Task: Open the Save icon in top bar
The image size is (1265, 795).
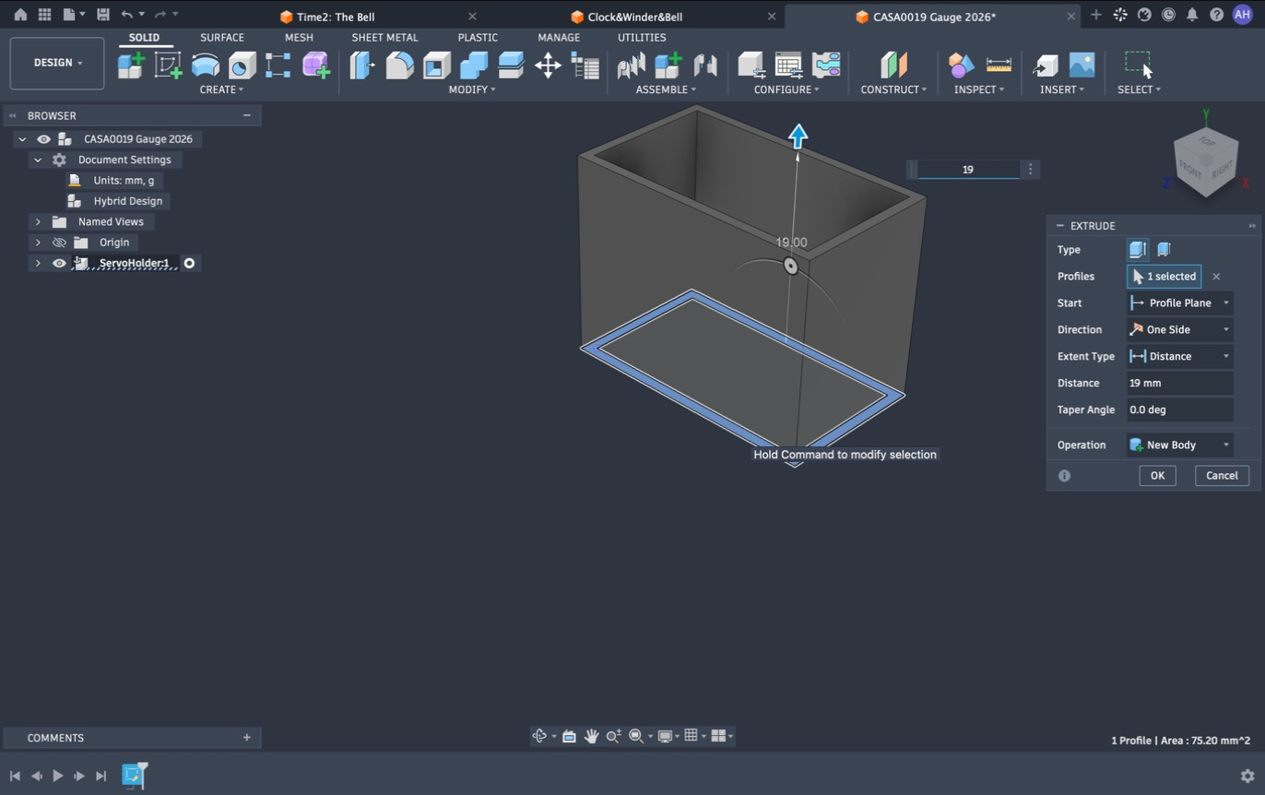Action: click(102, 15)
